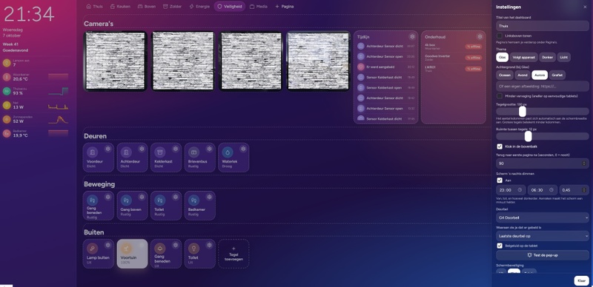593x287 pixels.
Task: Switch to the Keuken page tab
Action: [120, 7]
